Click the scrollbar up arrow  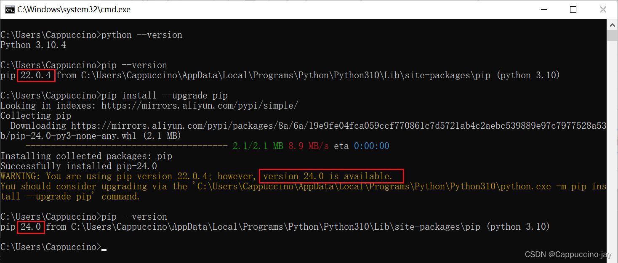(x=612, y=25)
